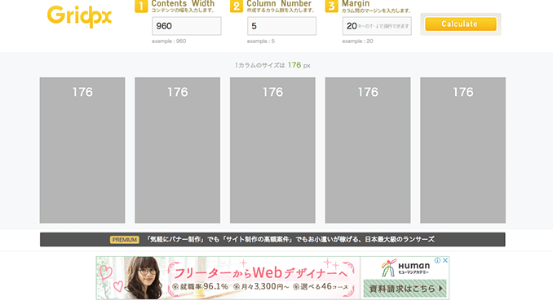Select the second 176 column block
The width and height of the screenshot is (553, 300).
[177, 150]
